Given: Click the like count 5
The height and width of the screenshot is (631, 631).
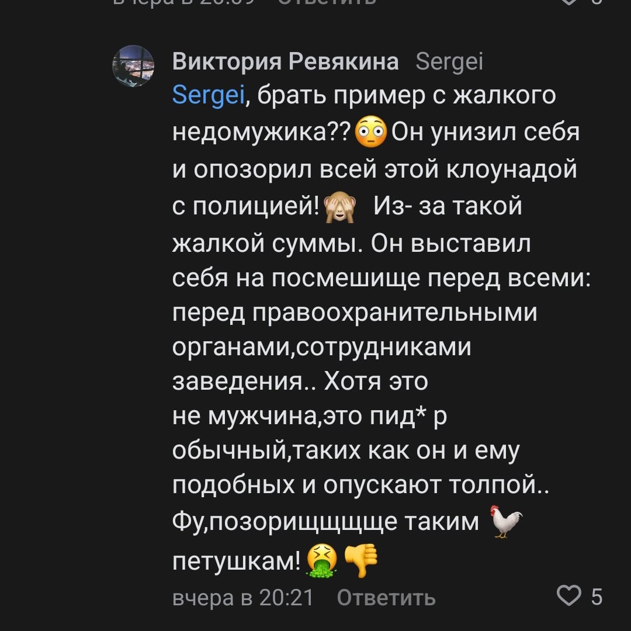Looking at the screenshot, I should 597,597.
